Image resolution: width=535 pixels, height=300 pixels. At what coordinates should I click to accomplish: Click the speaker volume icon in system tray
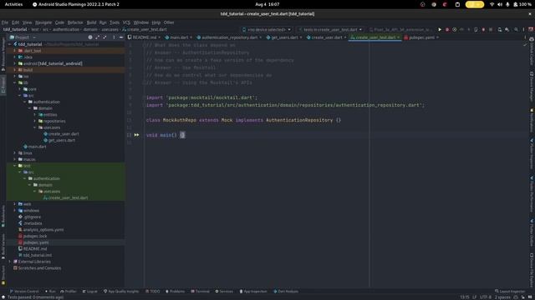pos(500,4)
